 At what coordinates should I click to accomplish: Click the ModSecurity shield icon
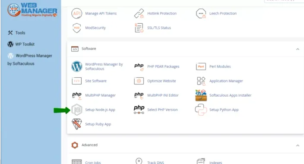(x=76, y=28)
